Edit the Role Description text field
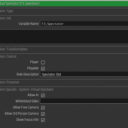The height and width of the screenshot is (128, 128). point(84,74)
